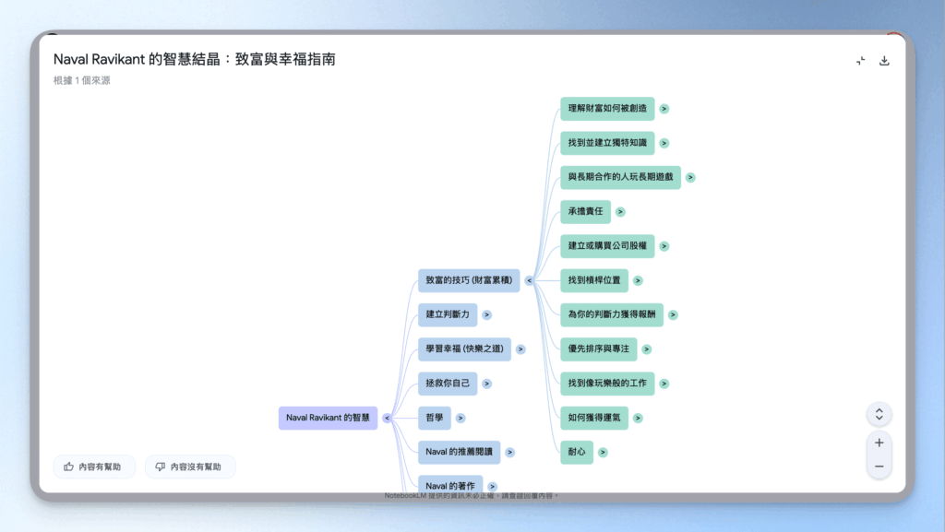Collapse the root Naval Ravikant 的智慧 arrow
The image size is (945, 532).
tap(387, 418)
